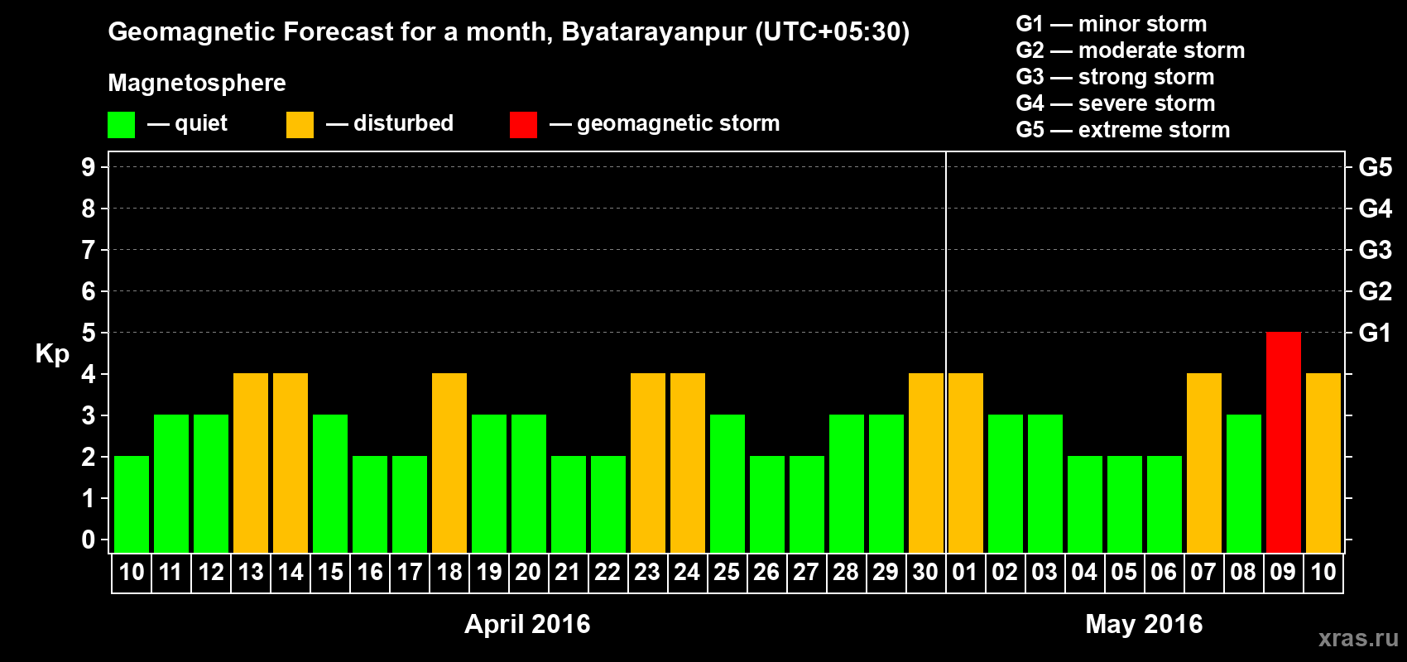Screen dimensions: 1407x662
Task: Click the Geomagnetic Forecast chart title
Action: click(509, 32)
